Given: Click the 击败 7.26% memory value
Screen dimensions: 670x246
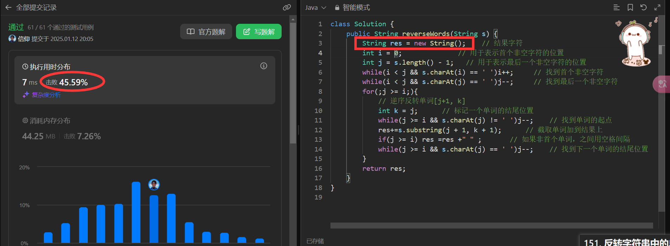Looking at the screenshot, I should (82, 136).
